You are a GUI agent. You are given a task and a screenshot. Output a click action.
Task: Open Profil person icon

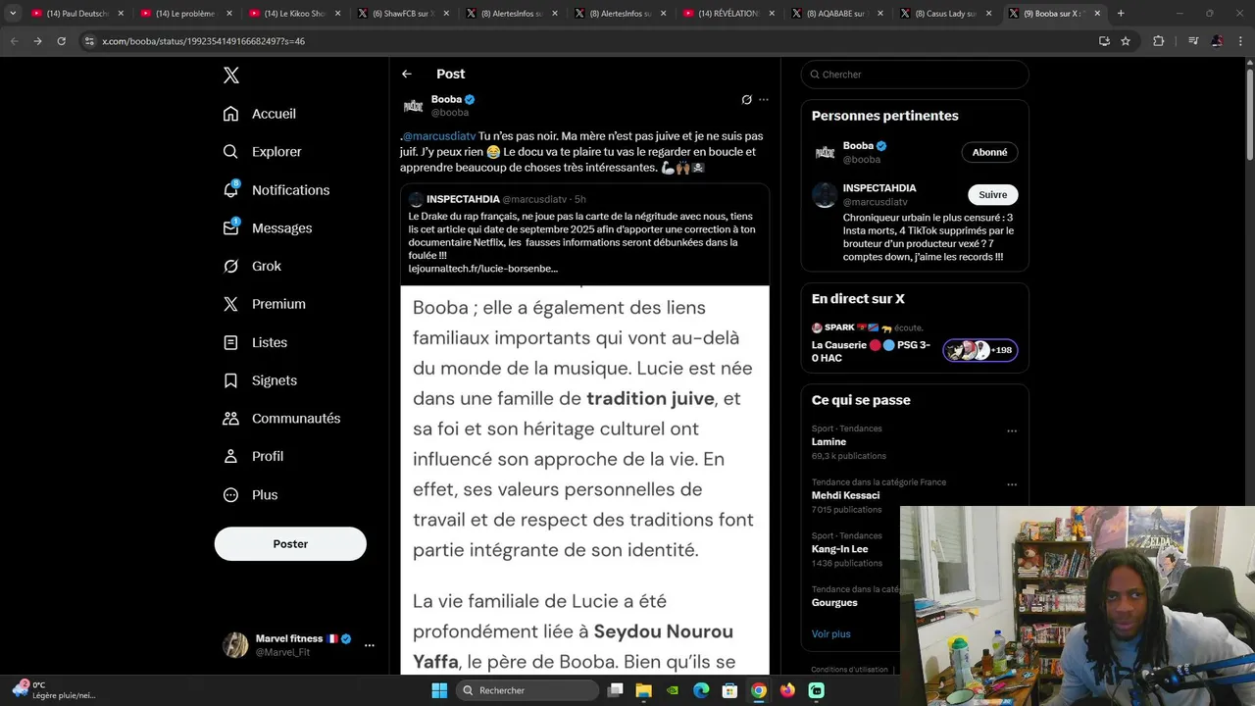coord(230,456)
